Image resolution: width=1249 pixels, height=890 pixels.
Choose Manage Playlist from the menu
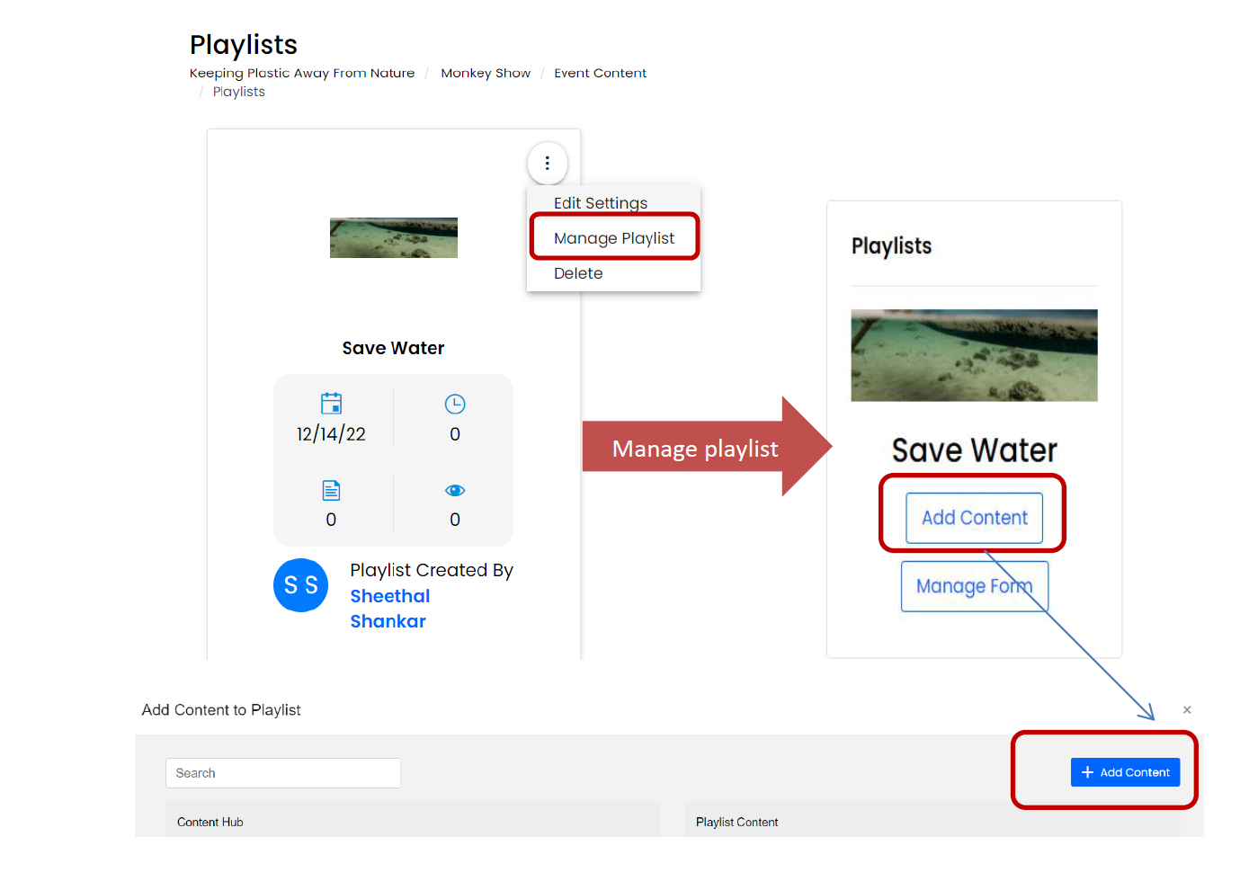613,238
